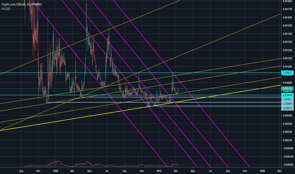Image resolution: width=295 pixels, height=174 pixels.
Task: Click the 2019 label on time axis
Action: pos(159,171)
